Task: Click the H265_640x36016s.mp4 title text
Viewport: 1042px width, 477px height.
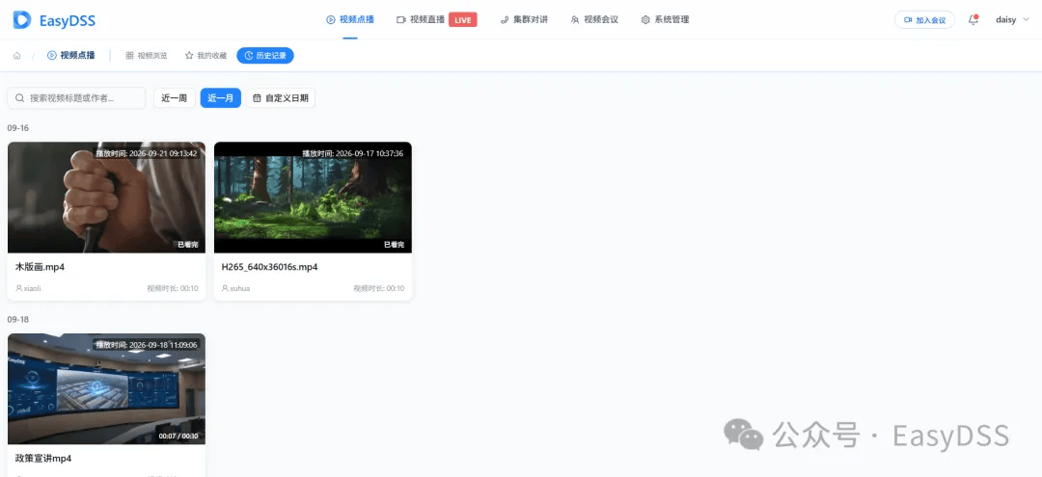Action: point(270,267)
